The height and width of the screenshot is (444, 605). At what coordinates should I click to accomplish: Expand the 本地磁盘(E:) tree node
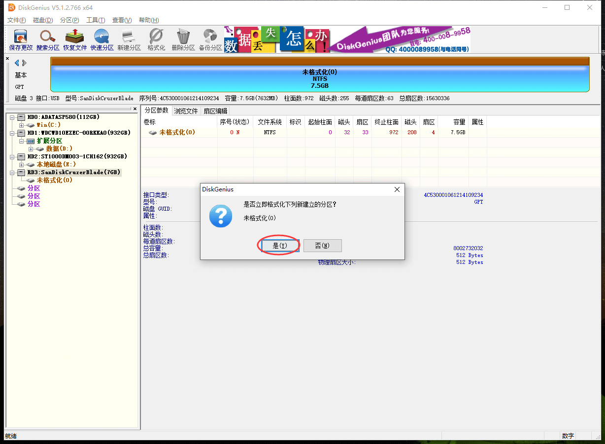point(21,164)
